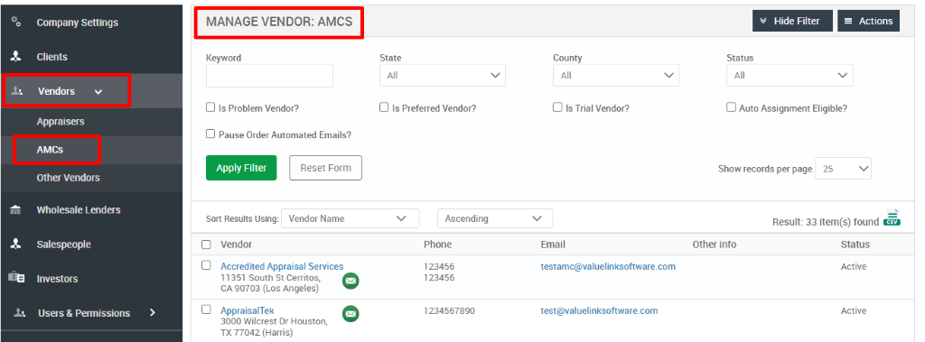Open Salespeople in sidebar

click(64, 245)
